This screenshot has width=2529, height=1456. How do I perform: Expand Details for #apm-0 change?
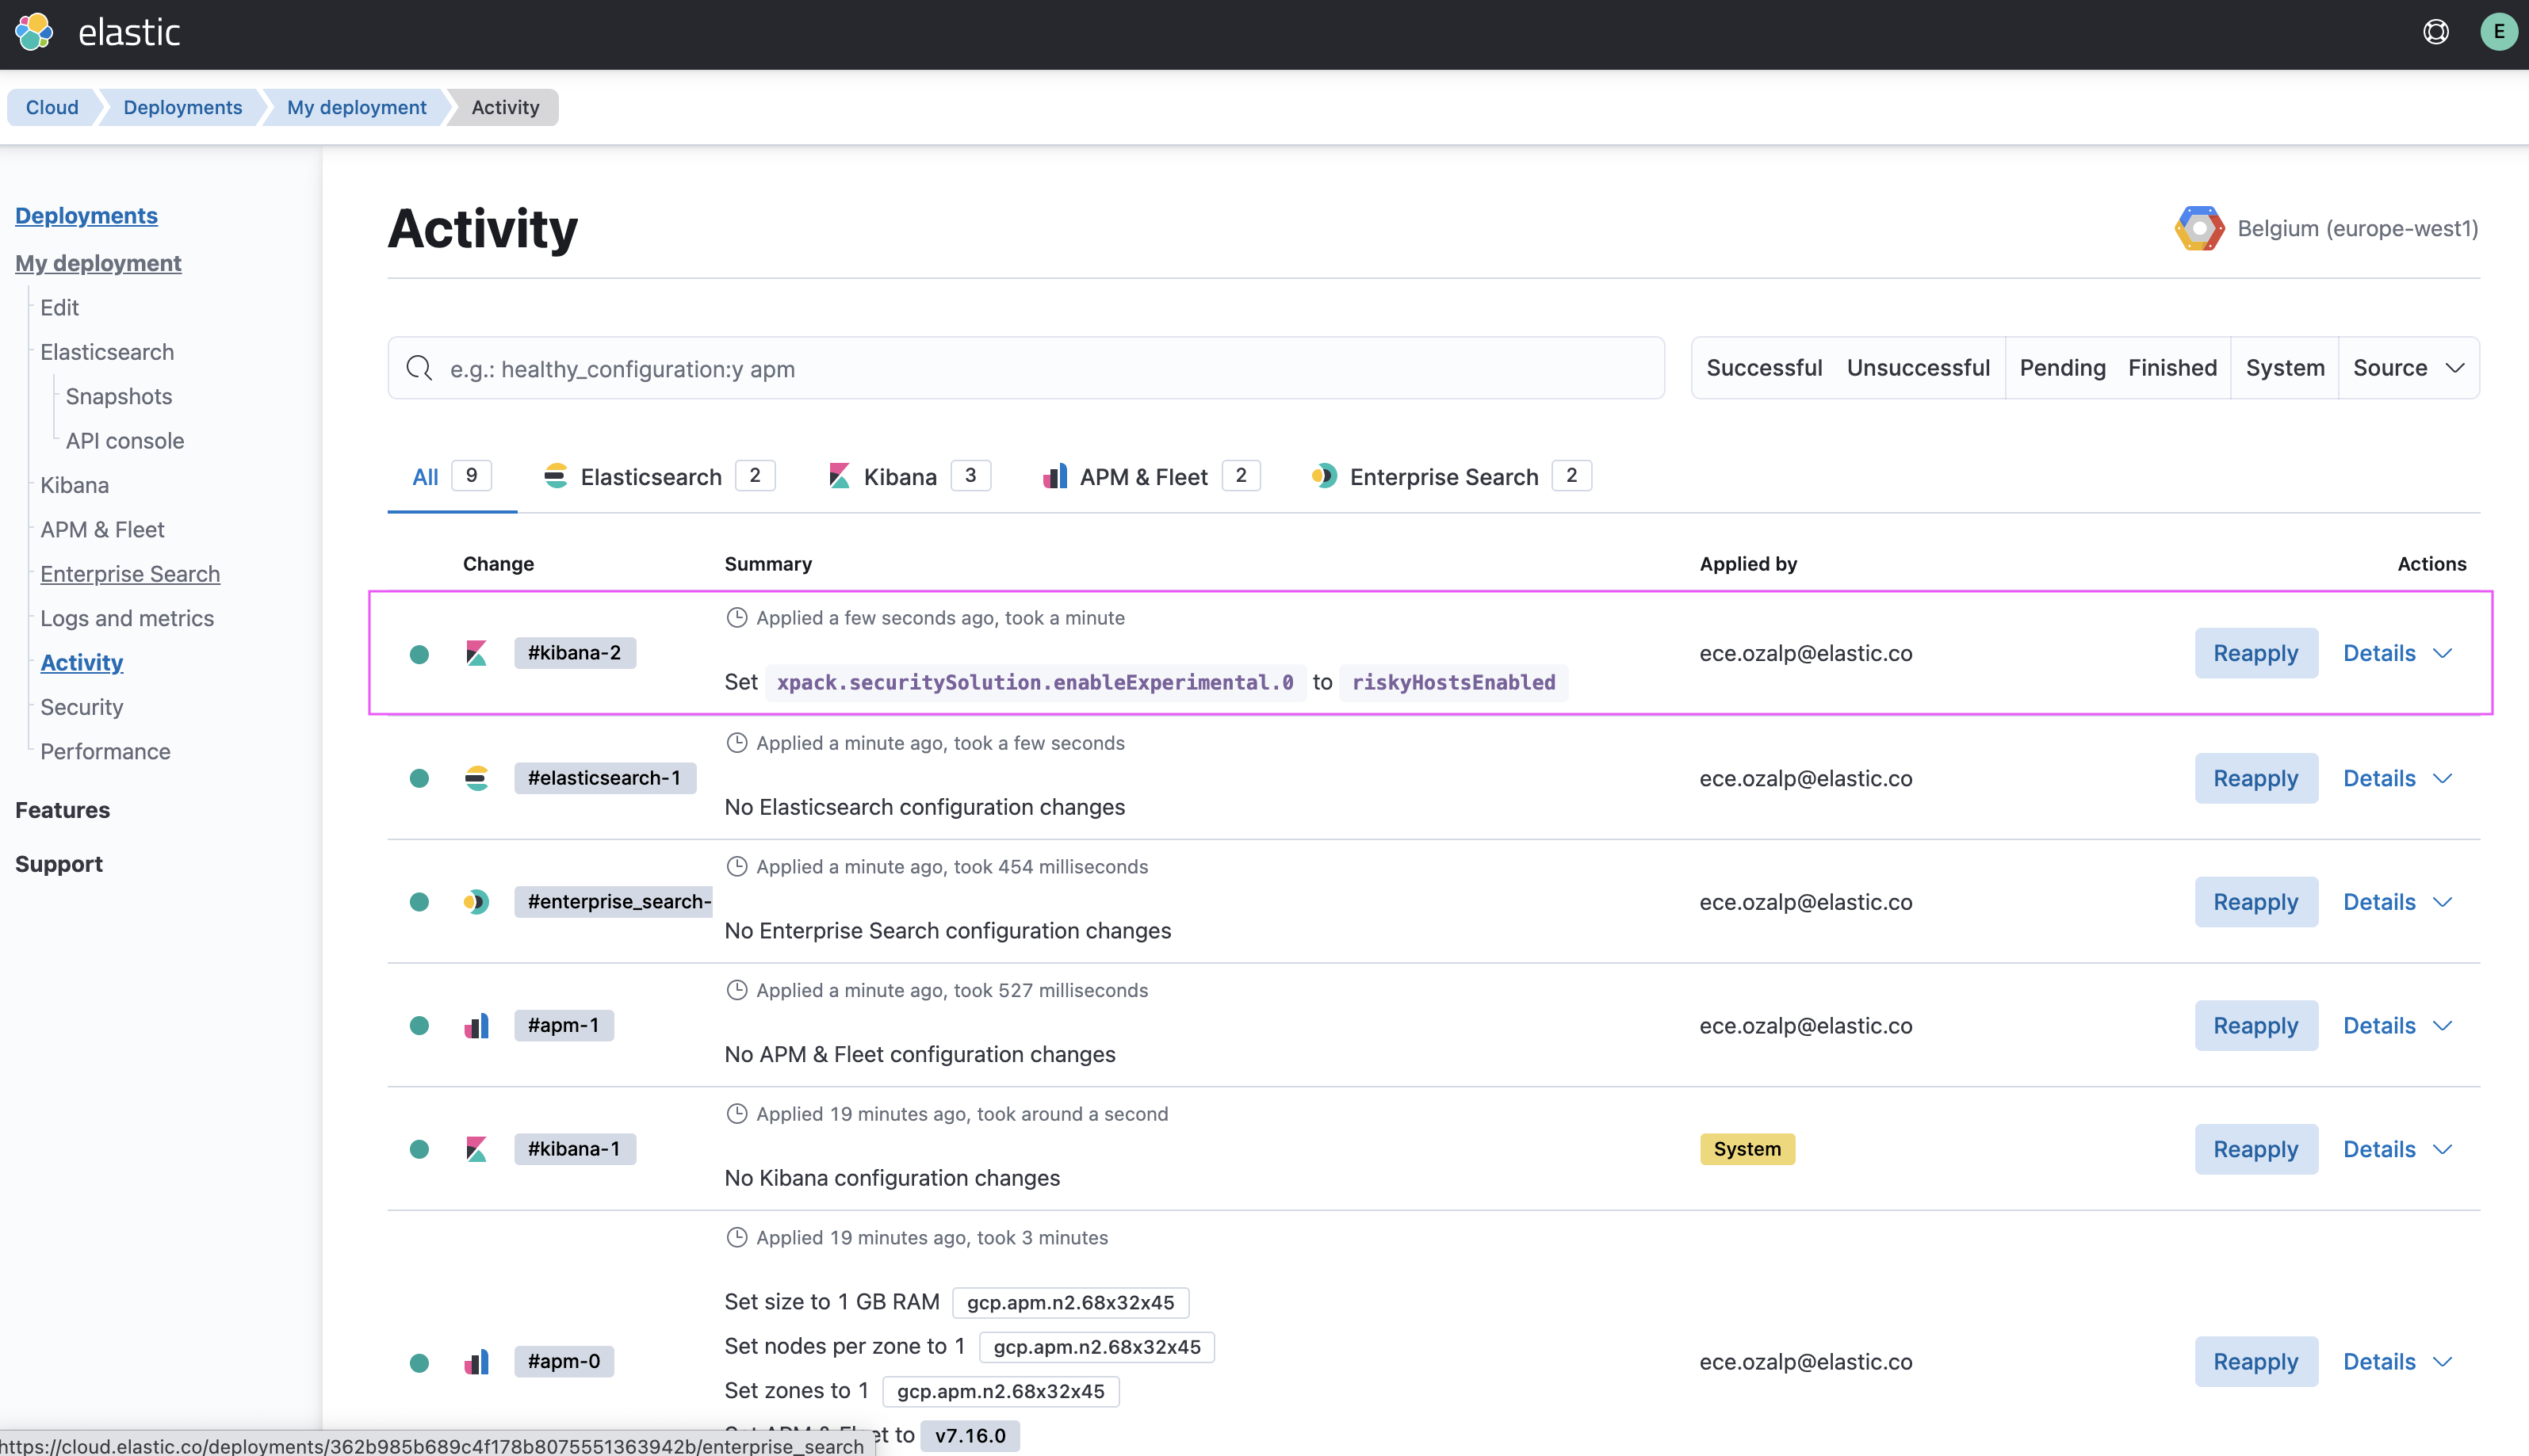click(x=2397, y=1362)
